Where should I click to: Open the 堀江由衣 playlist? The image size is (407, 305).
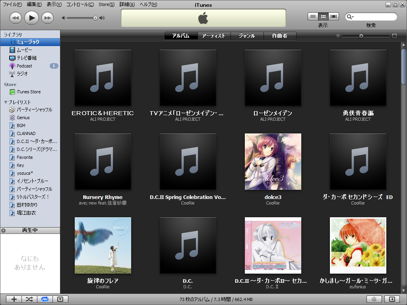pyautogui.click(x=30, y=213)
